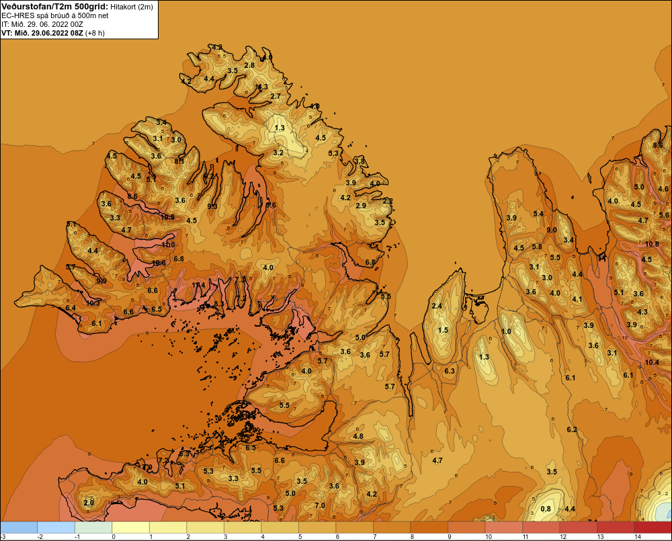Click the '3.2' temperature value

[x=278, y=153]
